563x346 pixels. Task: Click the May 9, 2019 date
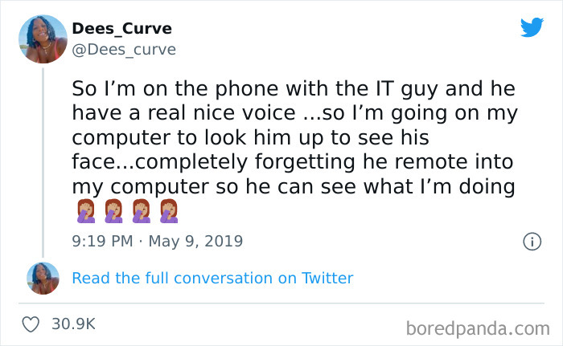[195, 241]
